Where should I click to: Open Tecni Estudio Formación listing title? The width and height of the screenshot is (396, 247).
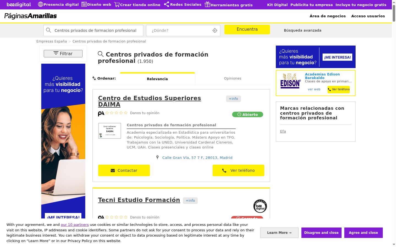[139, 200]
